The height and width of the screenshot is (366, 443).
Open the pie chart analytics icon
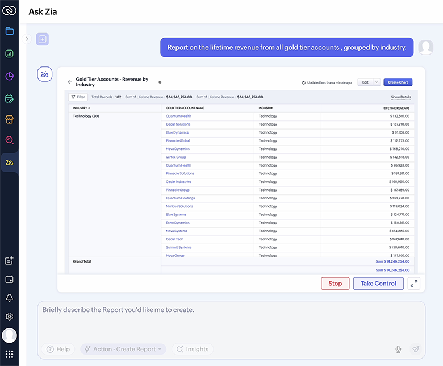(9, 76)
